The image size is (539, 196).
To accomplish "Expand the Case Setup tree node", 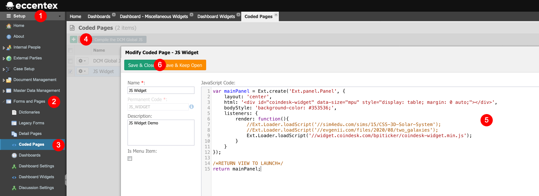I will tap(4, 69).
